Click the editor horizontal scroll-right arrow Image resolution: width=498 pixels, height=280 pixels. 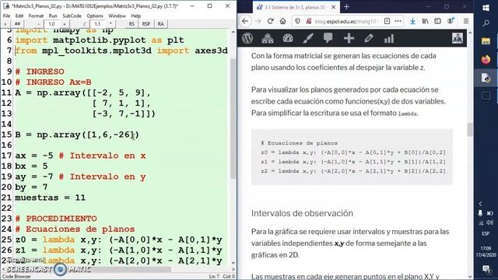tap(233, 269)
